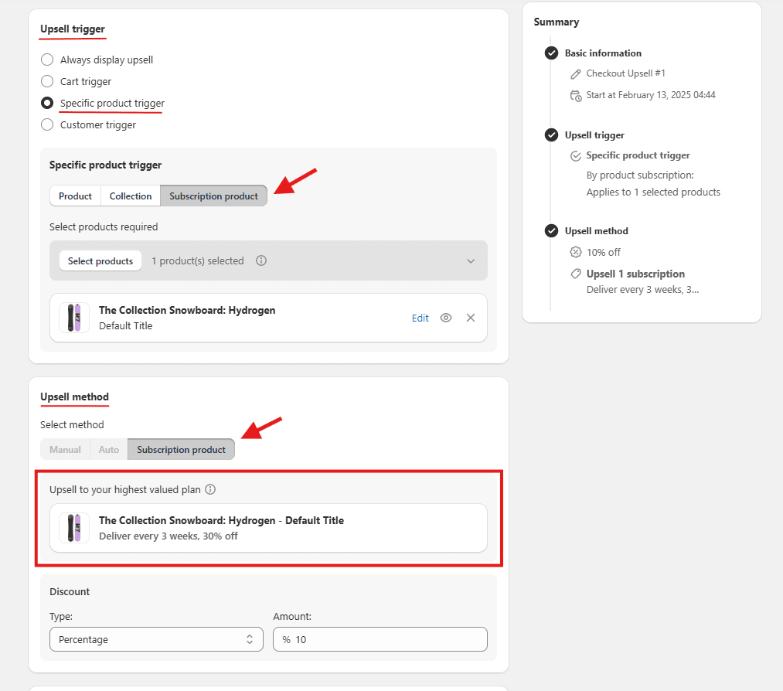Choose Subscription product as upsell method
The image size is (783, 691).
181,450
